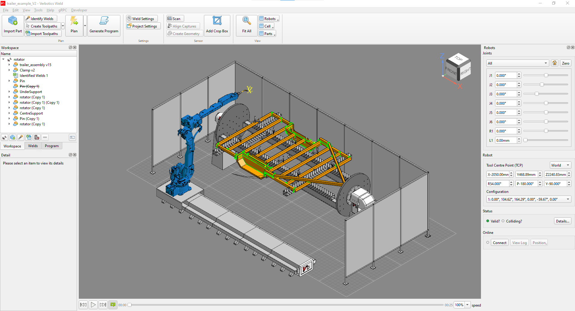This screenshot has width=575, height=311.
Task: Open the joints group All dropdown
Action: pyautogui.click(x=518, y=63)
